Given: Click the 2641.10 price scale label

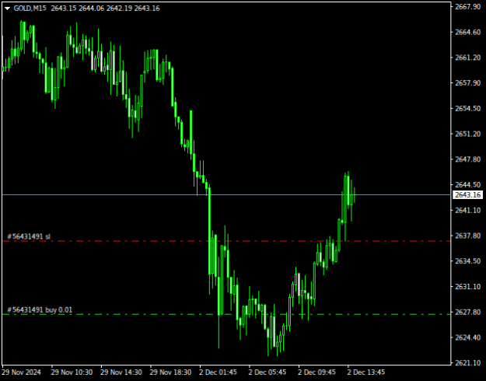Looking at the screenshot, I should coord(467,211).
